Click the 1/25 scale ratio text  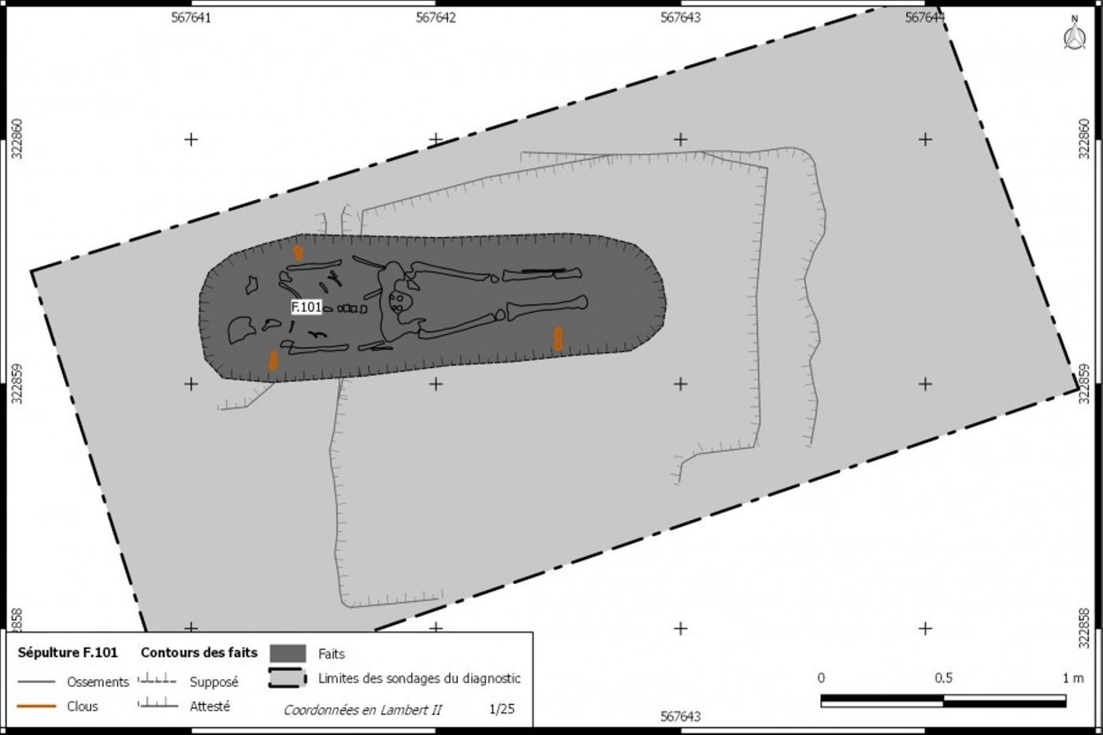tap(502, 709)
